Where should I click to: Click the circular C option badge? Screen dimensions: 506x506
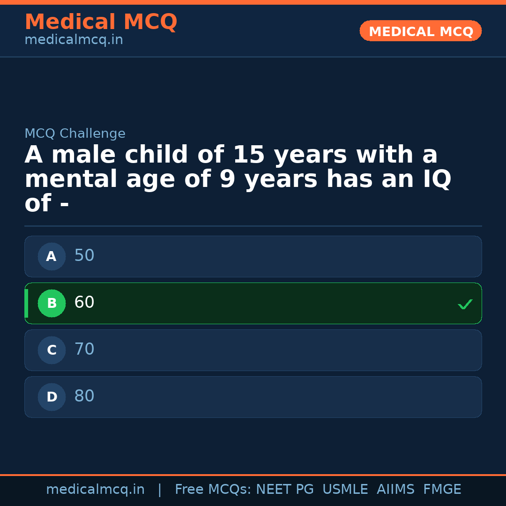point(52,350)
